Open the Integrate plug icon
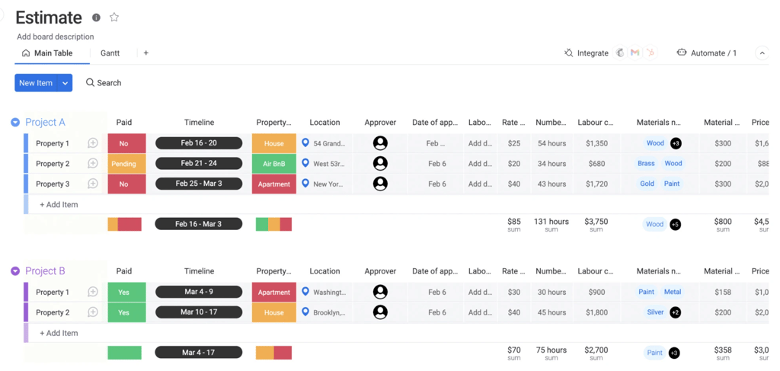 point(568,53)
